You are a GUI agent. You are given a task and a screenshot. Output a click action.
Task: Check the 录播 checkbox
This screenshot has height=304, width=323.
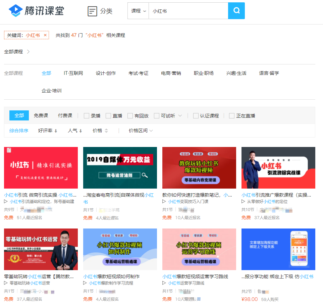pos(86,116)
